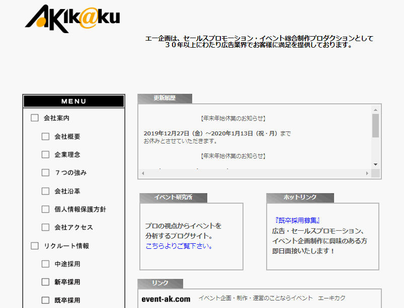Viewport: 404px width, 308px height.
Task: Click the square icon beside 個人情報保護方針
Action: (x=46, y=209)
